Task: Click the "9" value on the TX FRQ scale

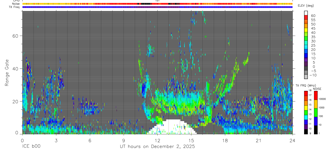Action: click(x=310, y=133)
